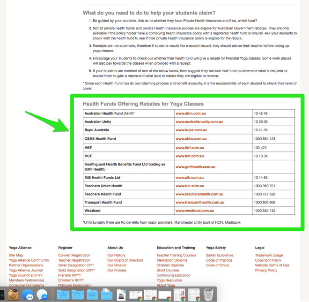The height and width of the screenshot is (302, 309).
Task: Open Chakras Diploma link
Action: click(170, 265)
